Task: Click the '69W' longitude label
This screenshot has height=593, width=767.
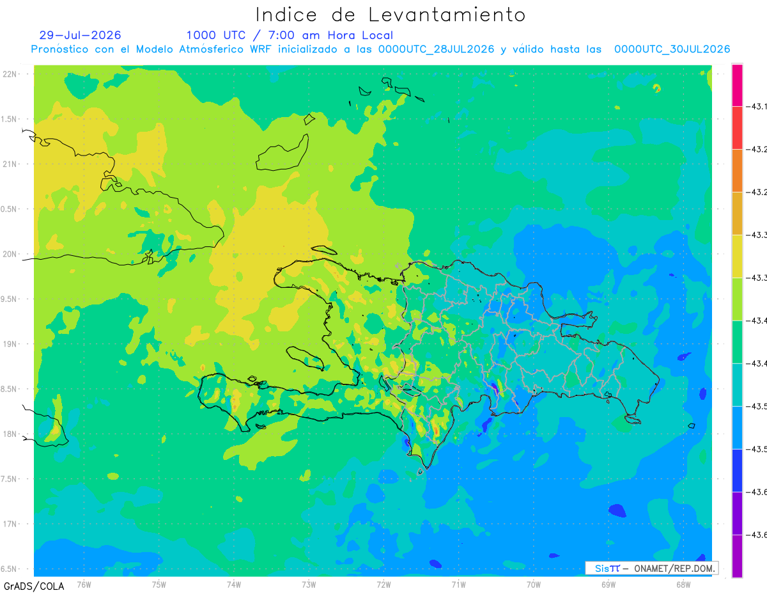Action: click(x=608, y=584)
